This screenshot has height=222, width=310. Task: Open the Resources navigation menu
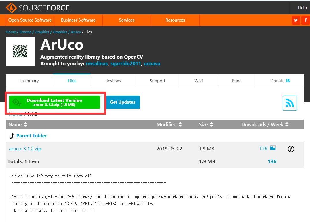[x=175, y=20]
